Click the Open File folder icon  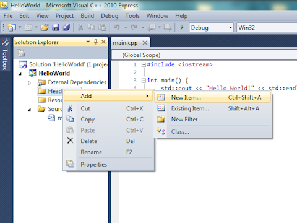pyautogui.click(x=45, y=27)
